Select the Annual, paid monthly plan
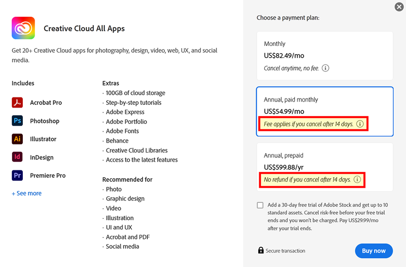 [x=325, y=111]
